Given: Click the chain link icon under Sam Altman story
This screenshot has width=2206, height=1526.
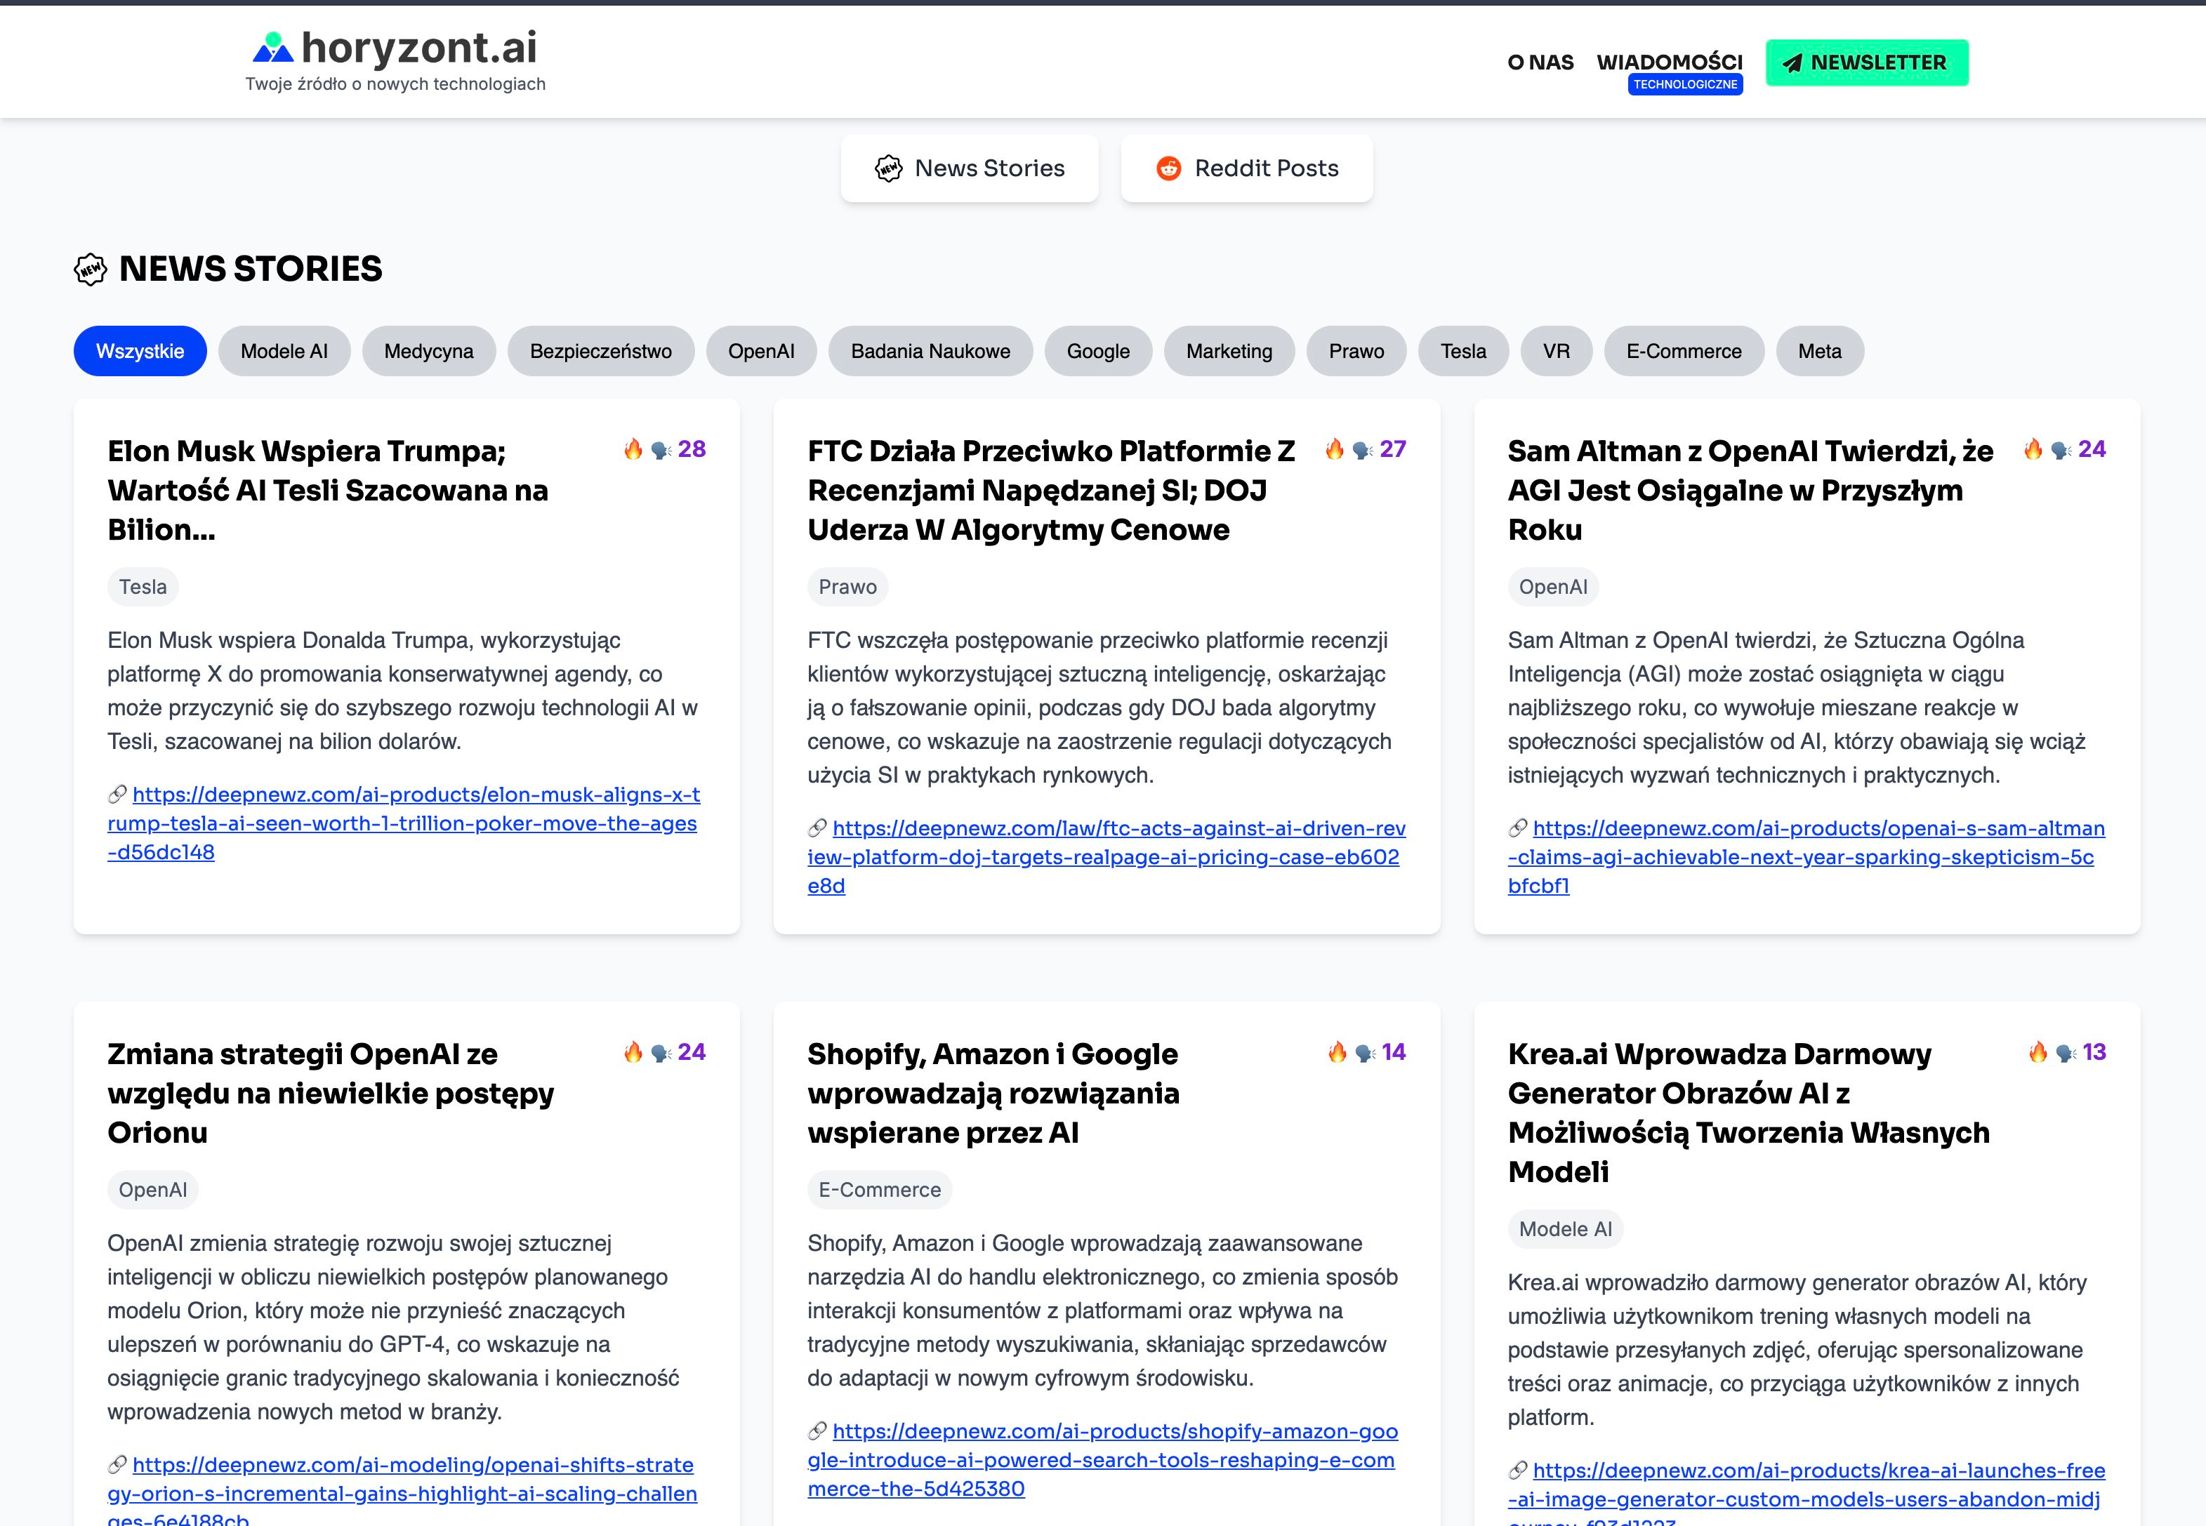Looking at the screenshot, I should (1517, 828).
